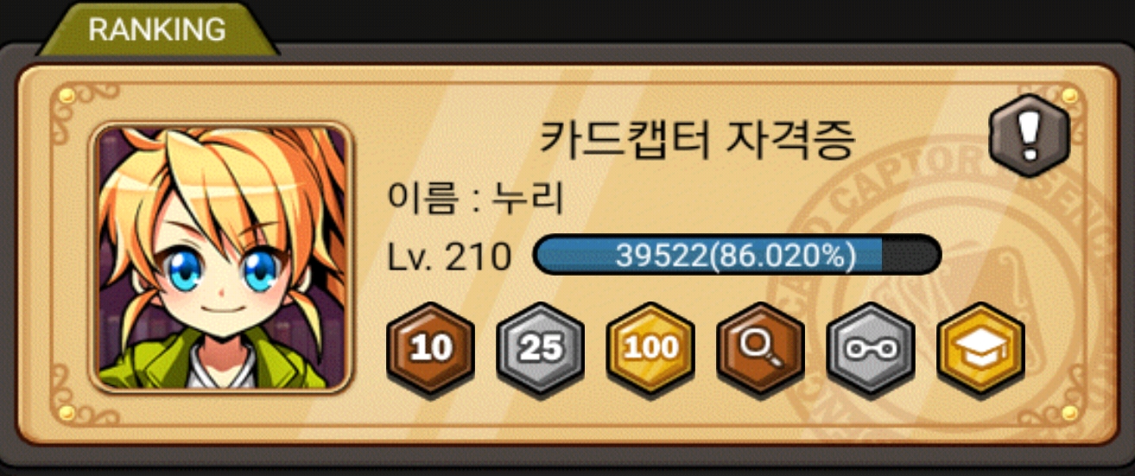Open the blonde character portrait

click(x=222, y=257)
